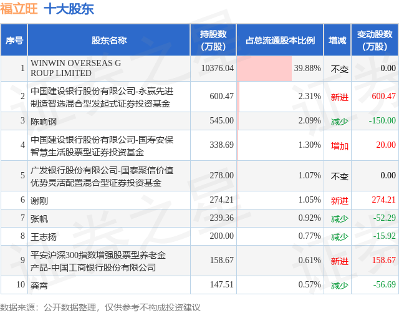This screenshot has width=399, height=313.
Task: Click the 278.00 holdings value
Action: tap(222, 175)
